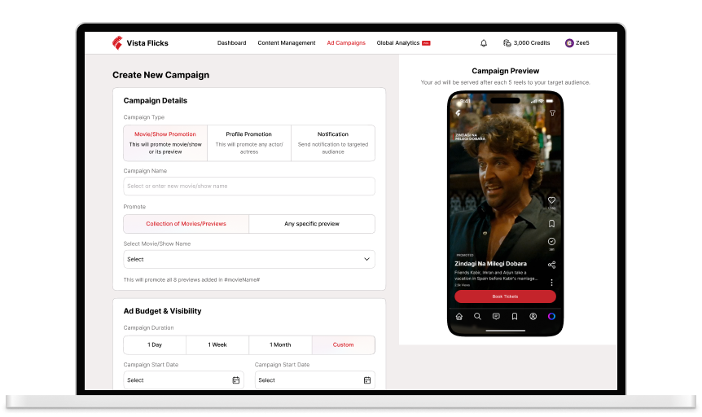Viewport: 702px width, 417px height.
Task: Set campaign duration to Custom
Action: point(343,345)
